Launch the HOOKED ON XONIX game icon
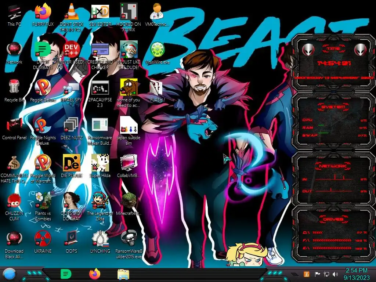 (129, 17)
